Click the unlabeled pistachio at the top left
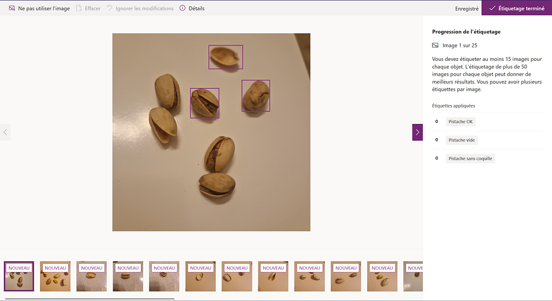 (168, 91)
